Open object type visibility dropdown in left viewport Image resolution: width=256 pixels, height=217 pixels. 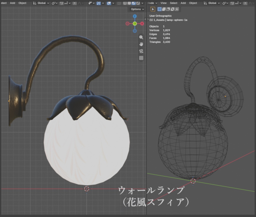(91, 3)
